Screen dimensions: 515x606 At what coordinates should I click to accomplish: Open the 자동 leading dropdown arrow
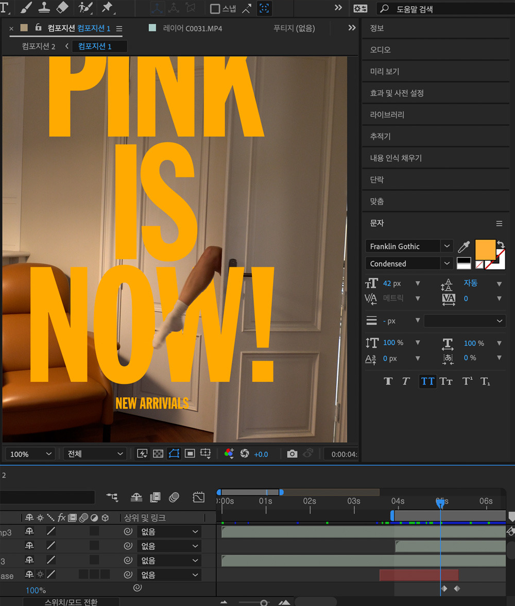[499, 283]
